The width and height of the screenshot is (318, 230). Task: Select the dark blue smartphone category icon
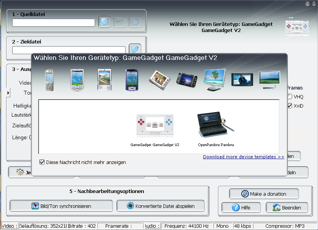point(131,80)
